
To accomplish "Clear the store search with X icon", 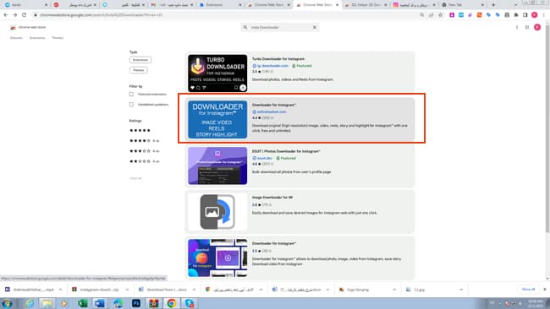I will tap(315, 27).
